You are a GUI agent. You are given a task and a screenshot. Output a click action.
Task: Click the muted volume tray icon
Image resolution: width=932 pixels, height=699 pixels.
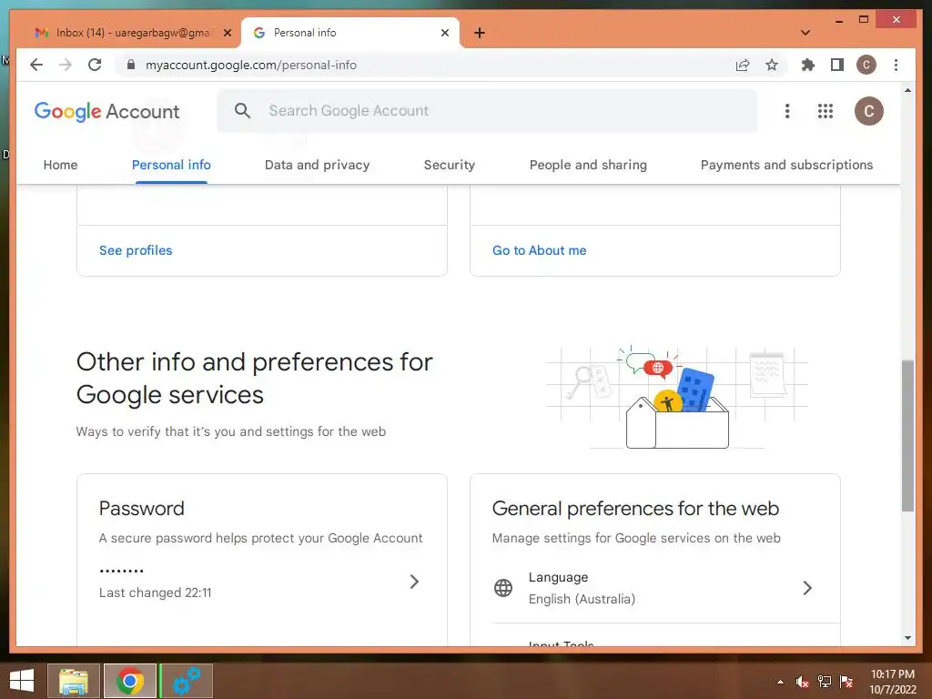[x=803, y=682]
